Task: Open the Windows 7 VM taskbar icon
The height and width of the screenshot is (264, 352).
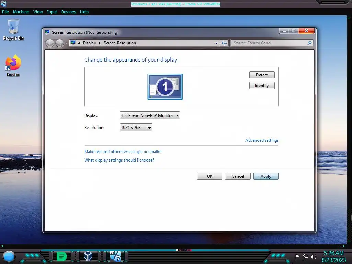Action: click(x=115, y=256)
